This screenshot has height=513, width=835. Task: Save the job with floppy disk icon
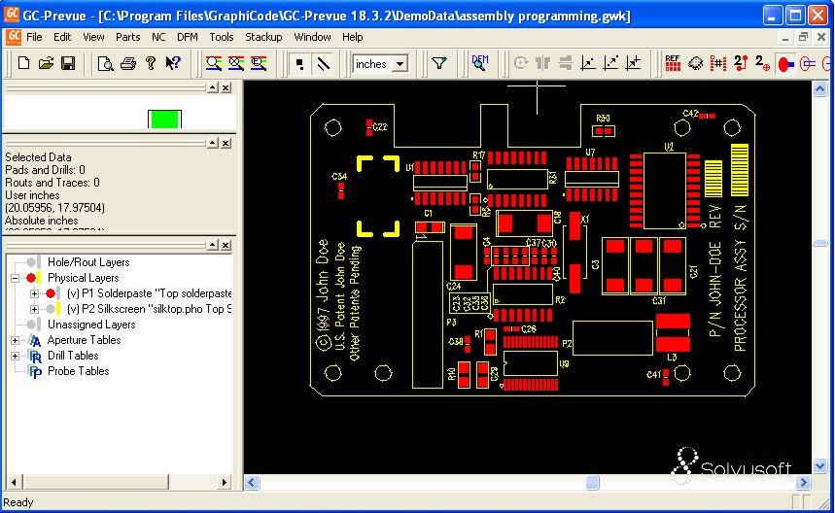(x=68, y=63)
